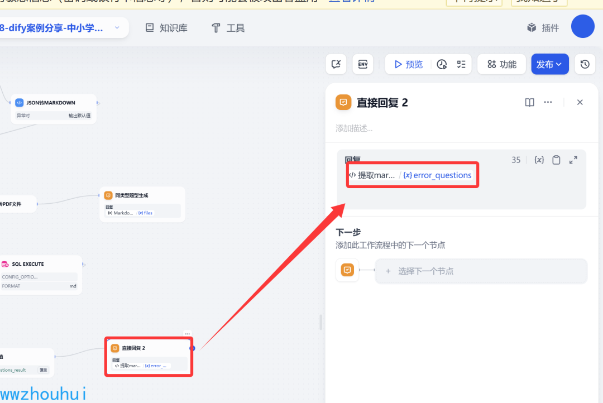Viewport: 603px width, 403px height.
Task: Expand the 发布 publish dropdown
Action: click(x=550, y=64)
